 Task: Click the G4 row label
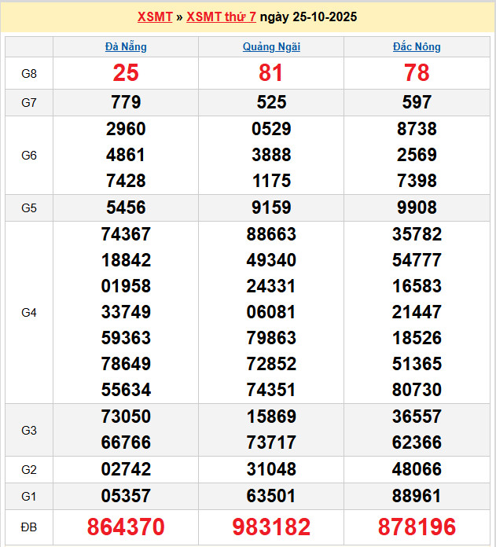pyautogui.click(x=29, y=312)
